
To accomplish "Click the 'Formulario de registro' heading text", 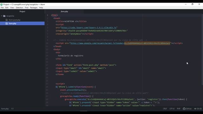I will pyautogui.click(x=70, y=56).
